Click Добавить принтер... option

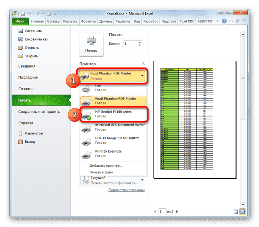pyautogui.click(x=106, y=166)
